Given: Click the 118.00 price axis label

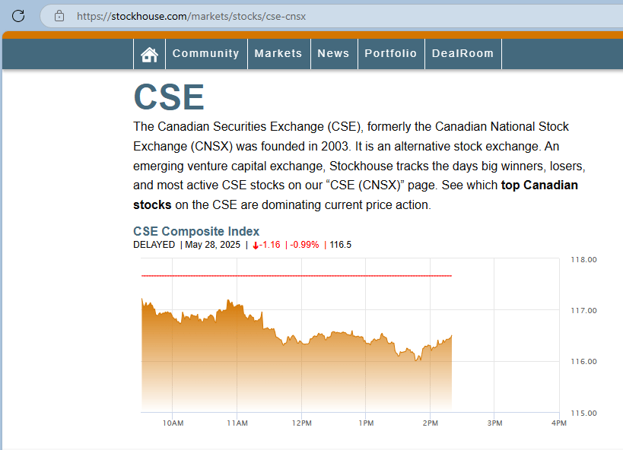Looking at the screenshot, I should pyautogui.click(x=583, y=260).
